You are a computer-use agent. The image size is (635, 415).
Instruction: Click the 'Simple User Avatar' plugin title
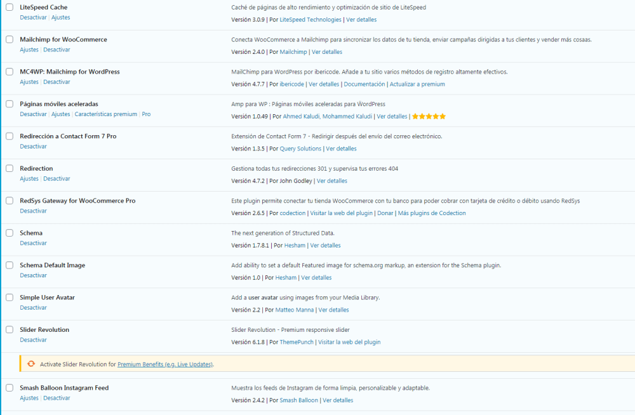48,297
